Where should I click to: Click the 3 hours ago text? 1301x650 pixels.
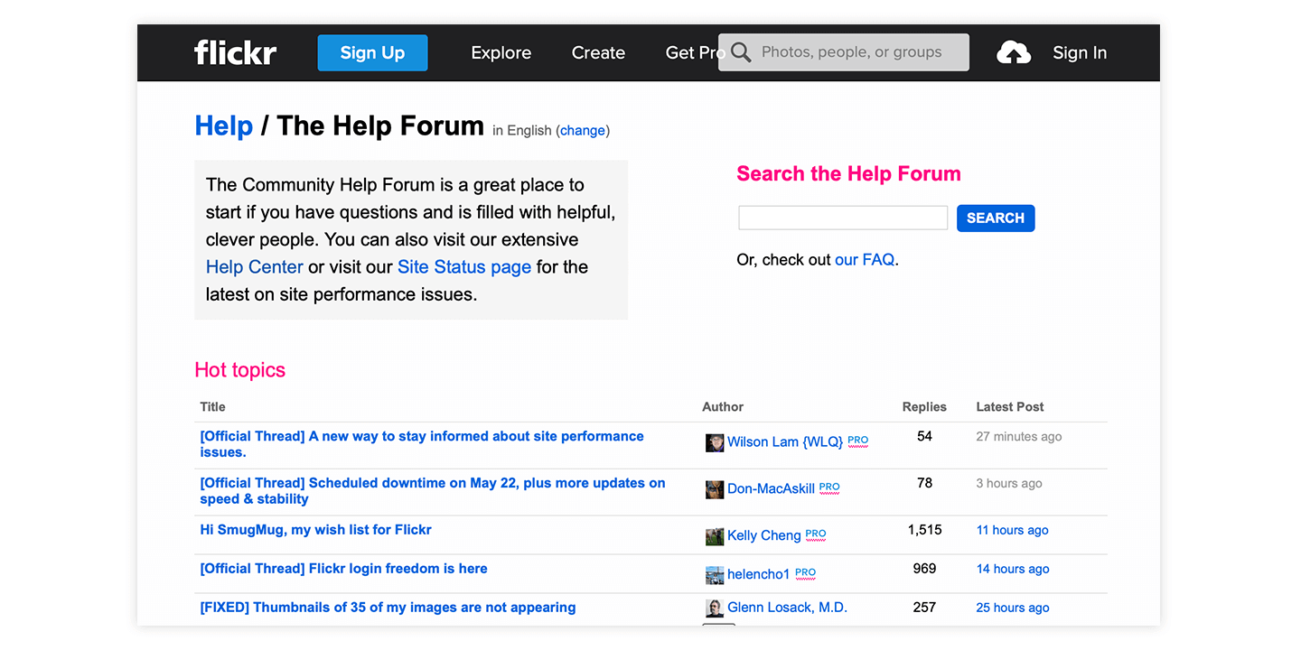(1009, 483)
